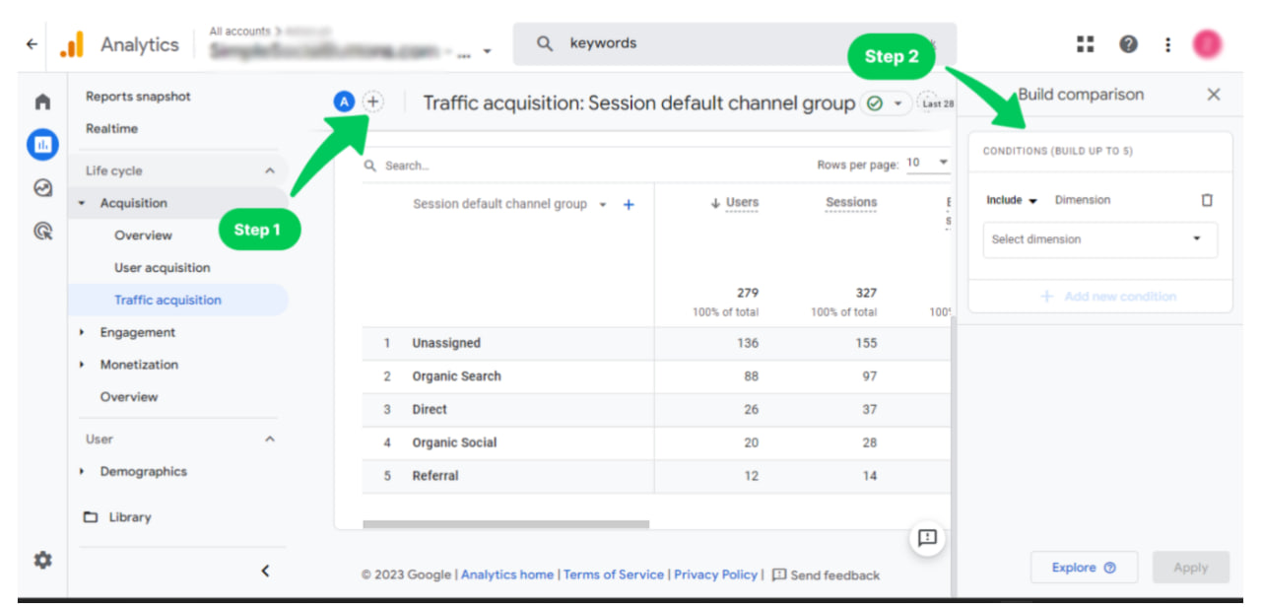The width and height of the screenshot is (1261, 609).
Task: Open the Admin settings gear
Action: point(41,560)
